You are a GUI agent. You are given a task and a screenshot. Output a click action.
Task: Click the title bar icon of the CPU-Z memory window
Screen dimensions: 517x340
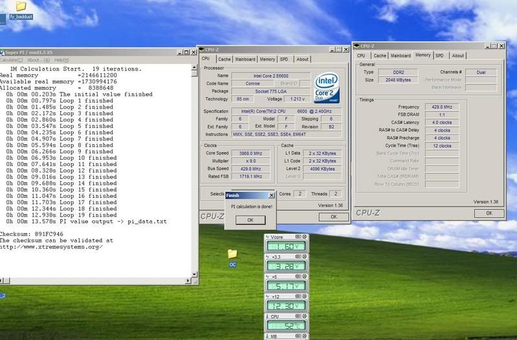357,46
